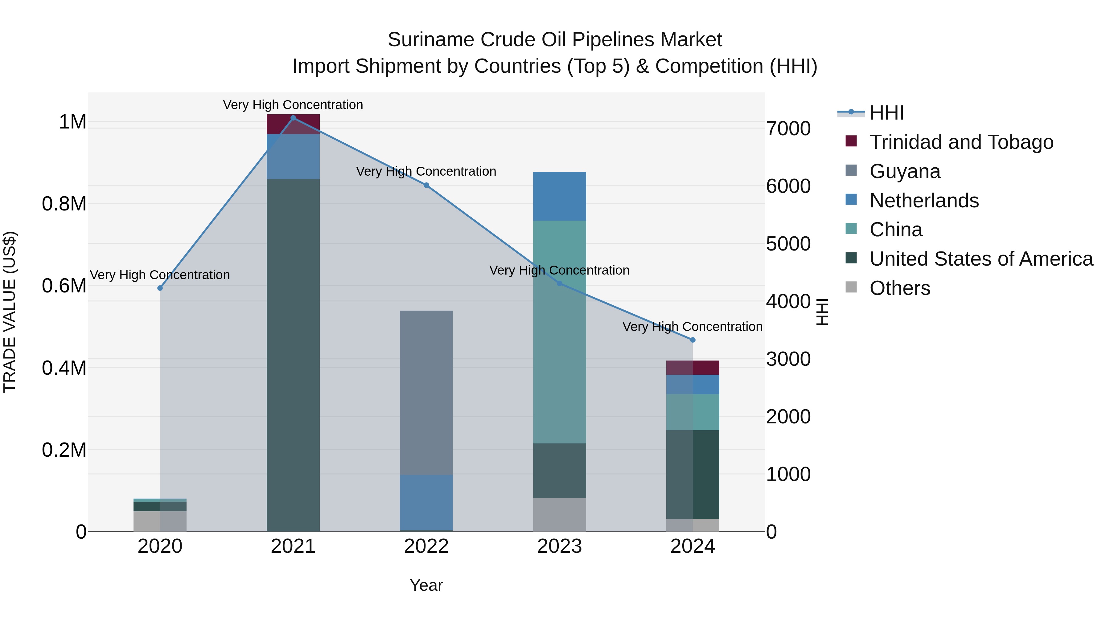The width and height of the screenshot is (1110, 624).
Task: Click the 2023 Netherlands top bar segment
Action: [x=560, y=196]
